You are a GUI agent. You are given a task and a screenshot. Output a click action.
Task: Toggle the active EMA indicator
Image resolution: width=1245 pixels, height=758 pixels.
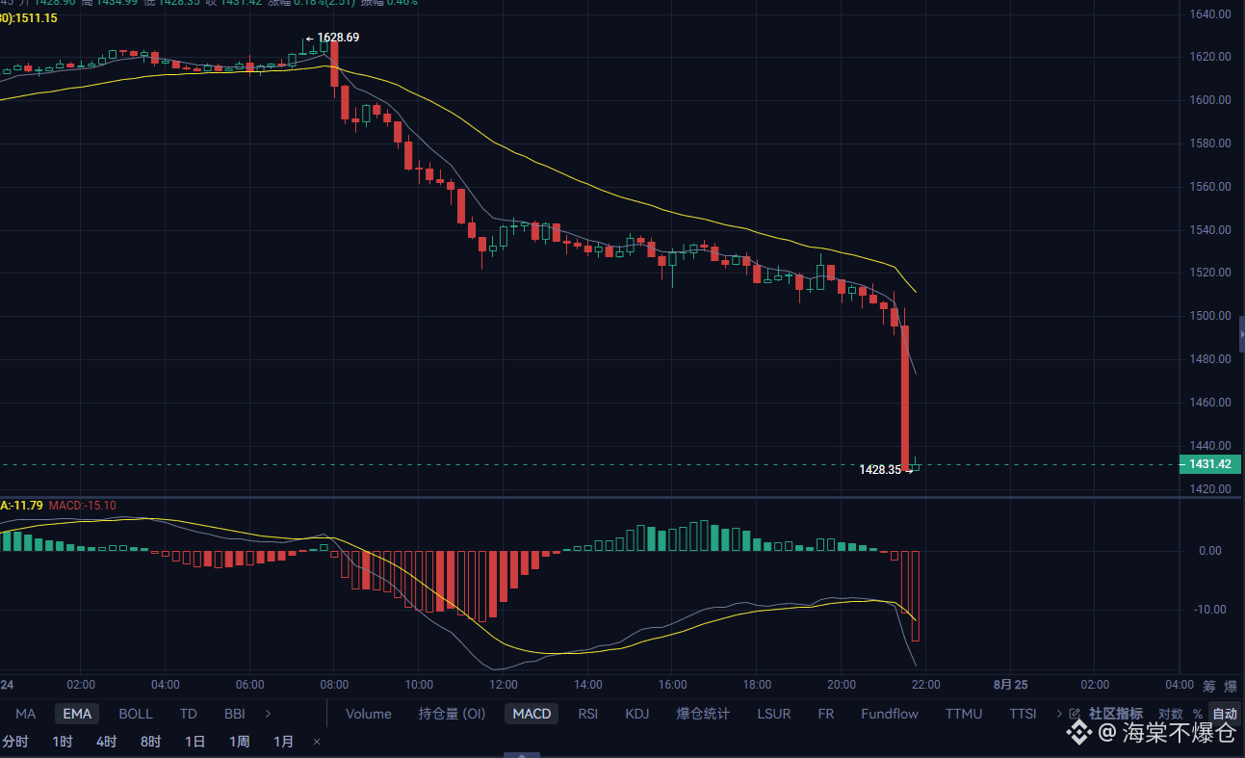tap(78, 714)
